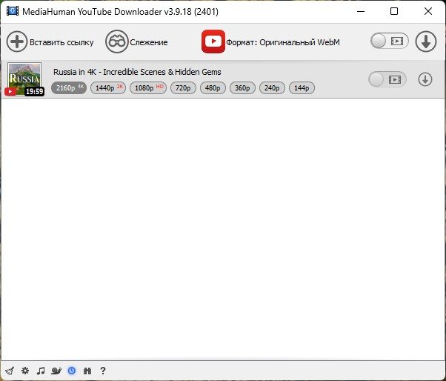Click the blue clock icon
The width and height of the screenshot is (446, 381).
click(x=72, y=370)
